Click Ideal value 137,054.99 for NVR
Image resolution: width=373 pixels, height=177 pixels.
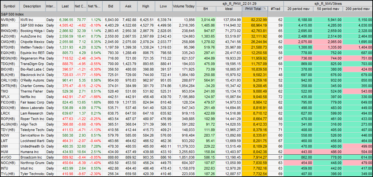[x=229, y=19]
